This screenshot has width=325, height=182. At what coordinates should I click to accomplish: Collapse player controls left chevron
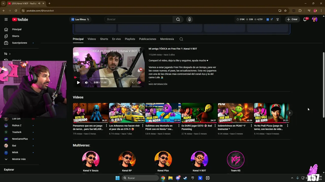pyautogui.click(x=133, y=82)
